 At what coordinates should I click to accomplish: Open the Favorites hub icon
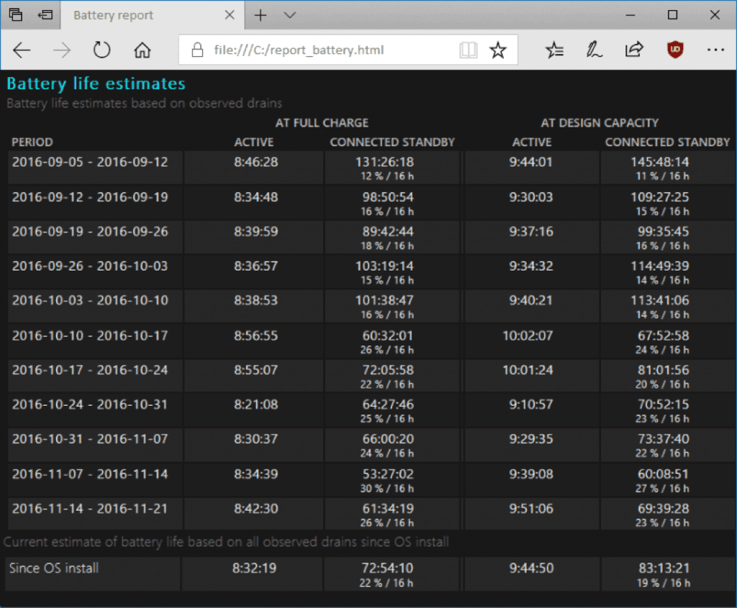coord(555,50)
